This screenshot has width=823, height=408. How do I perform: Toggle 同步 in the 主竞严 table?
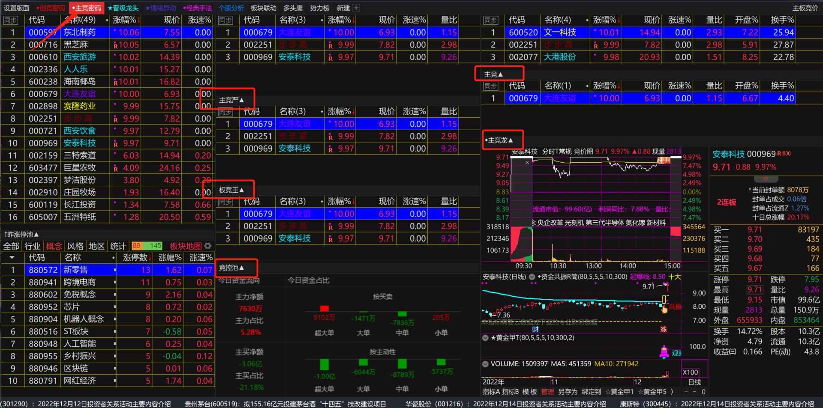[x=225, y=112]
